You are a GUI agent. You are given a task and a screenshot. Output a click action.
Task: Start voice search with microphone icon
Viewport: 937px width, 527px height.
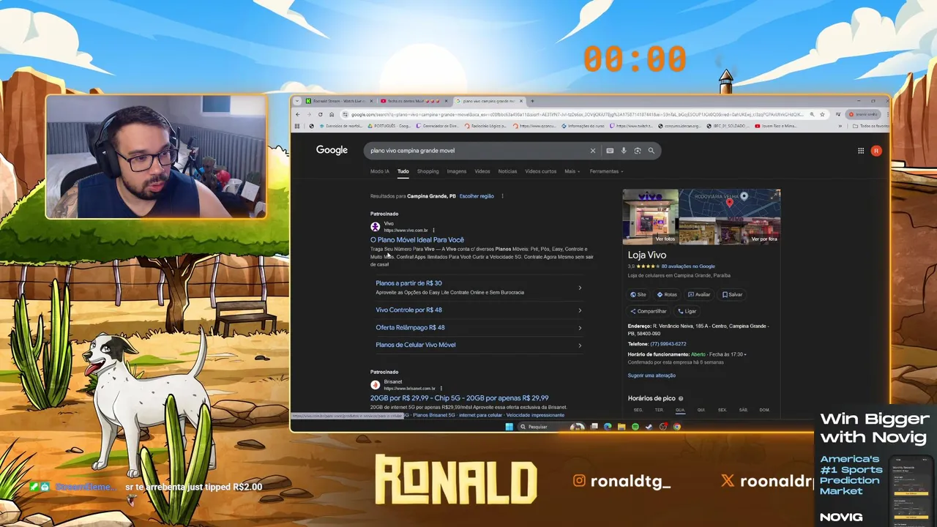pyautogui.click(x=624, y=151)
